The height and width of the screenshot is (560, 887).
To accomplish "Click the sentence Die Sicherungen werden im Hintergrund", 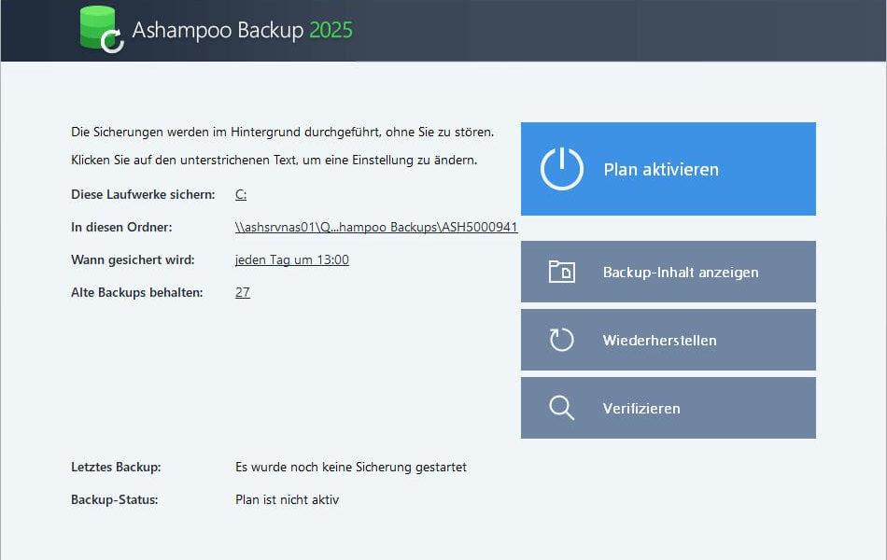I will click(x=282, y=133).
